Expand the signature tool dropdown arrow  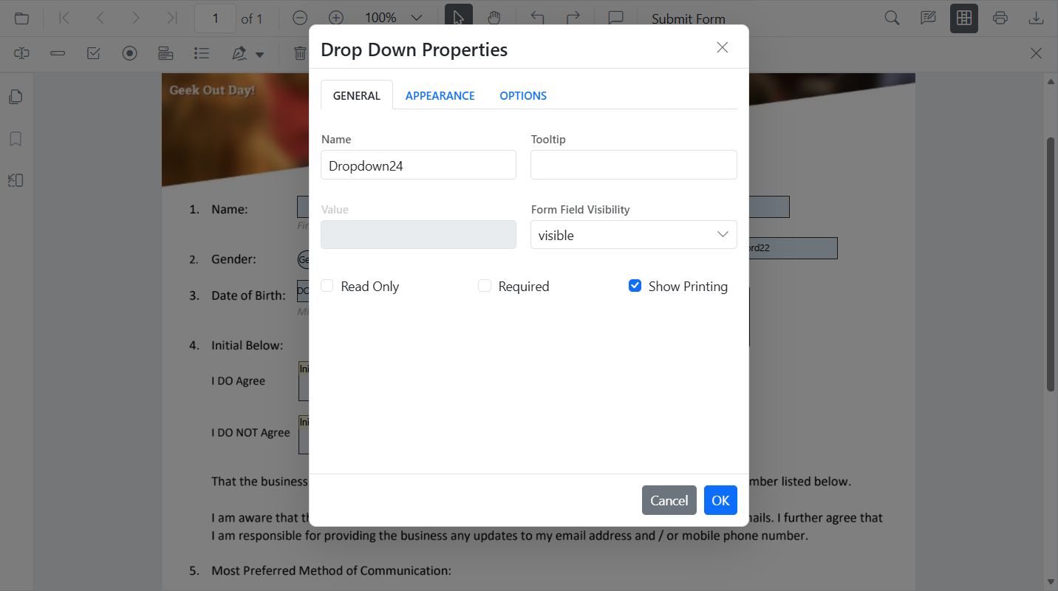[259, 54]
